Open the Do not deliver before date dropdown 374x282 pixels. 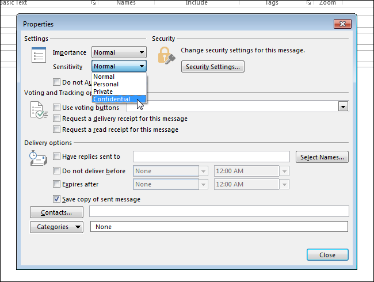pos(203,171)
